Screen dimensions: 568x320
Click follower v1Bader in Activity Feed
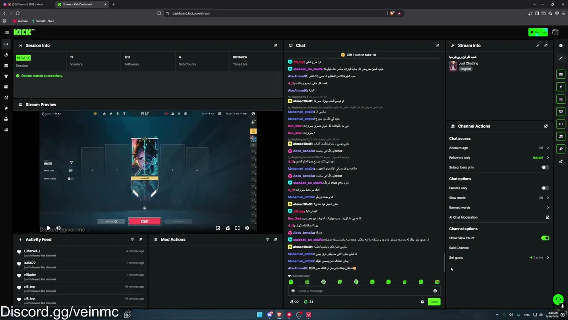(x=30, y=275)
